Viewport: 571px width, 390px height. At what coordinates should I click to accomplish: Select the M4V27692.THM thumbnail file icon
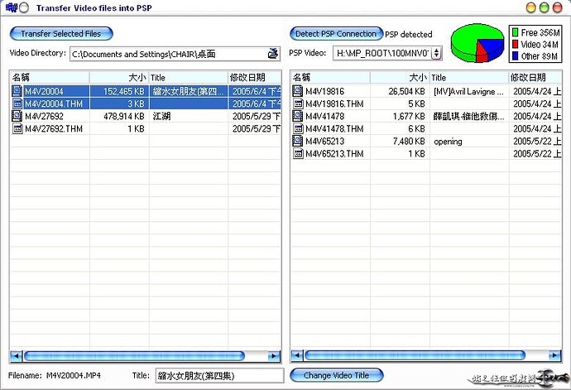(x=17, y=128)
